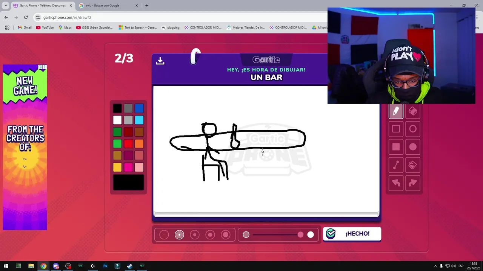The height and width of the screenshot is (271, 483).
Task: Close the Gartic Phone tab
Action: 71,6
